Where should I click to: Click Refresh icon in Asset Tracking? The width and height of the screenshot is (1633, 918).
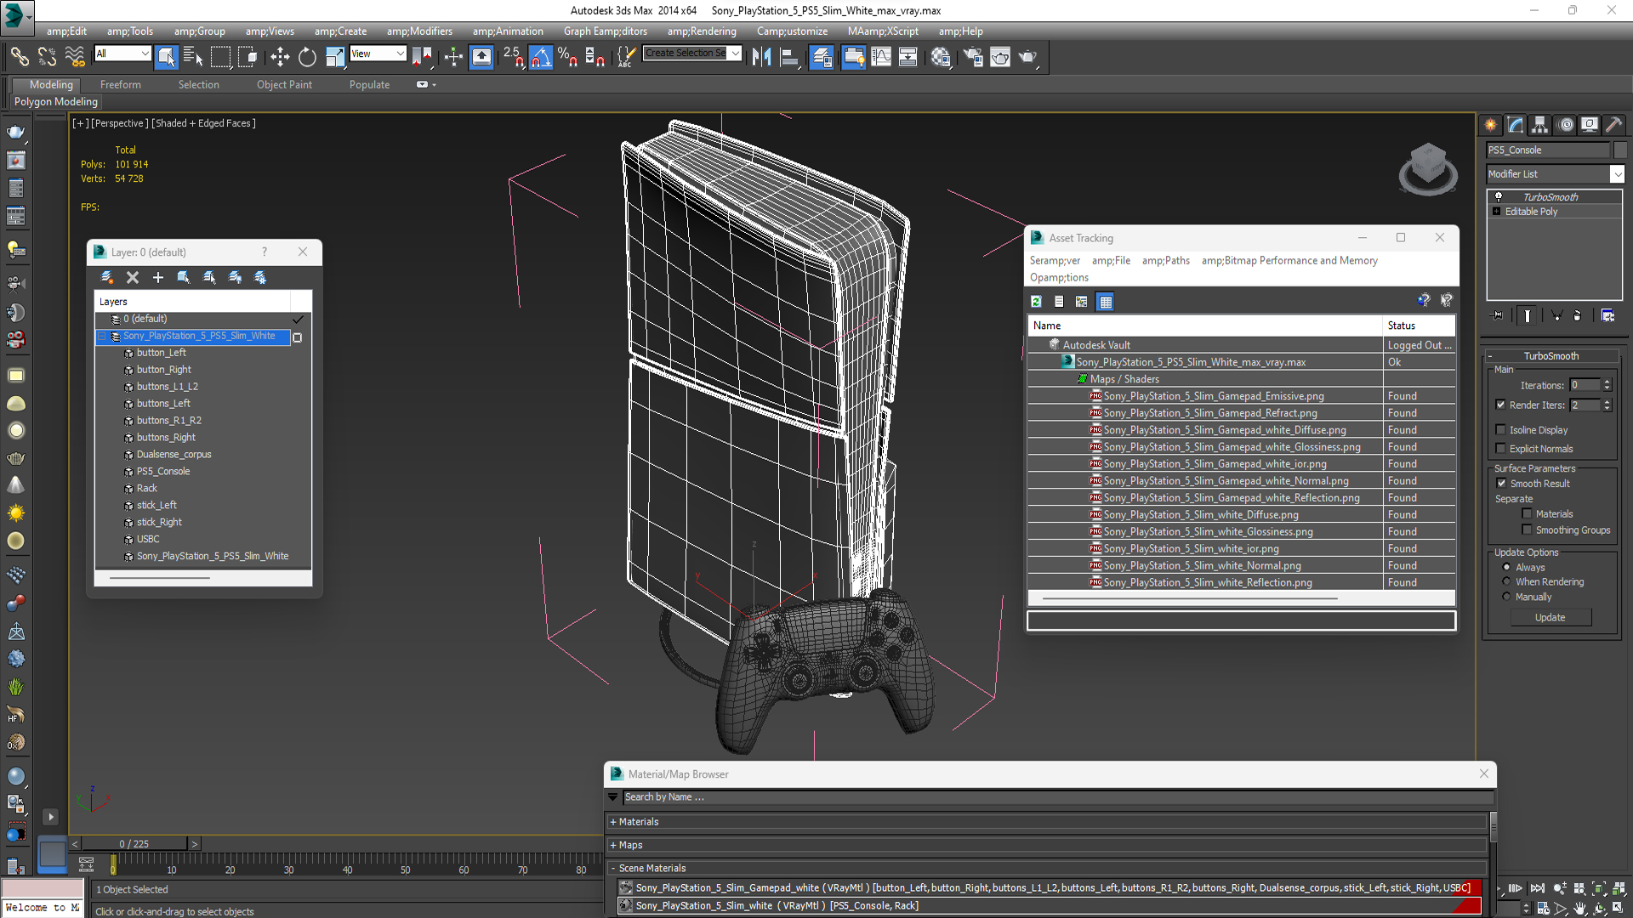pyautogui.click(x=1036, y=302)
